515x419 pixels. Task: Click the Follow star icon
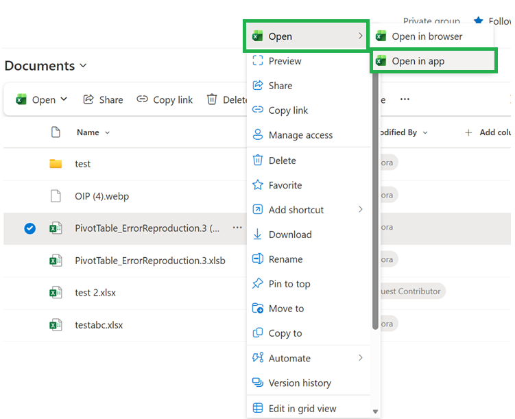click(479, 21)
